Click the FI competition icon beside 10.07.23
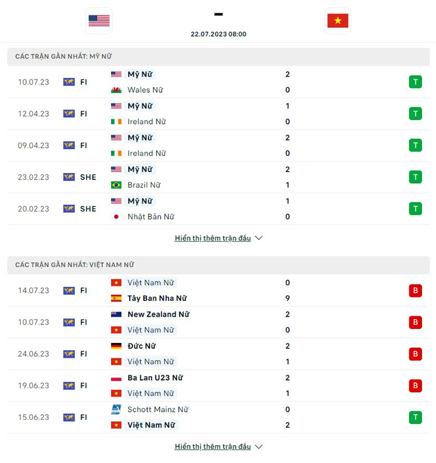The width and height of the screenshot is (436, 463). coord(69,82)
